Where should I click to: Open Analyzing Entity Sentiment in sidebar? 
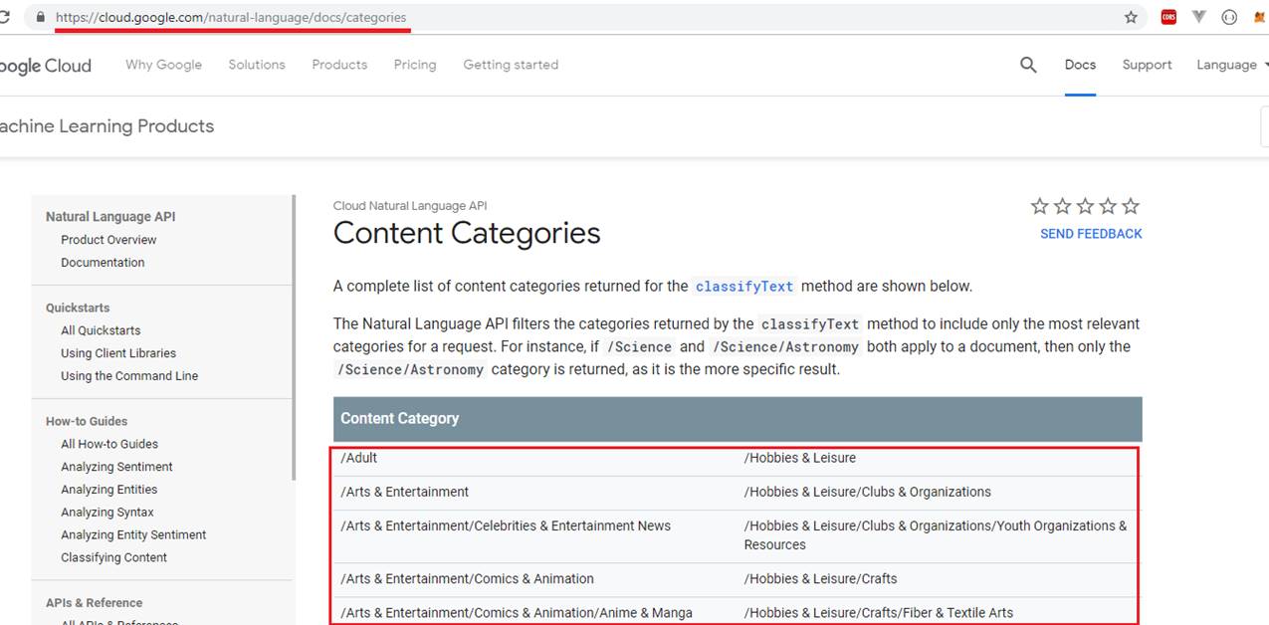(x=133, y=535)
